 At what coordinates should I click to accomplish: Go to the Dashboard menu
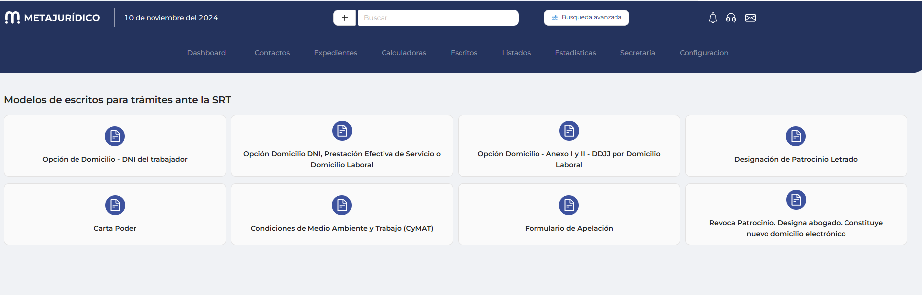(x=206, y=53)
